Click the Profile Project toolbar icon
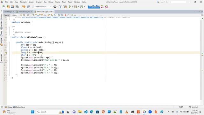This screenshot has height=115, width=204. click(x=82, y=7)
